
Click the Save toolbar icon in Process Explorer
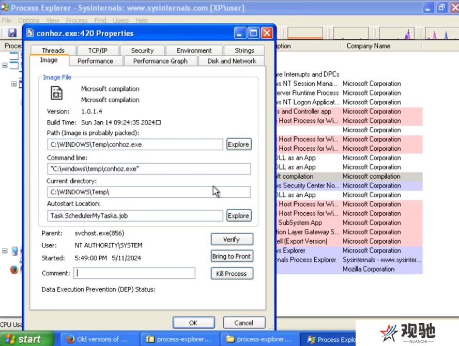pos(12,33)
